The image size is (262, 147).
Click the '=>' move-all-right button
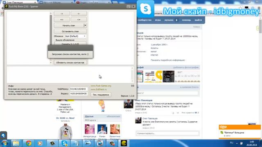coord(62,20)
